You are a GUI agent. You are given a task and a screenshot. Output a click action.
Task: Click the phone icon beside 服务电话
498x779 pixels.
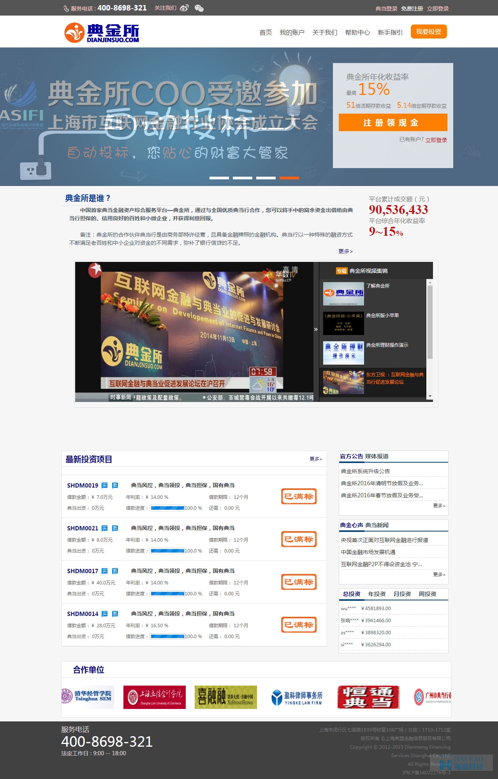(66, 9)
